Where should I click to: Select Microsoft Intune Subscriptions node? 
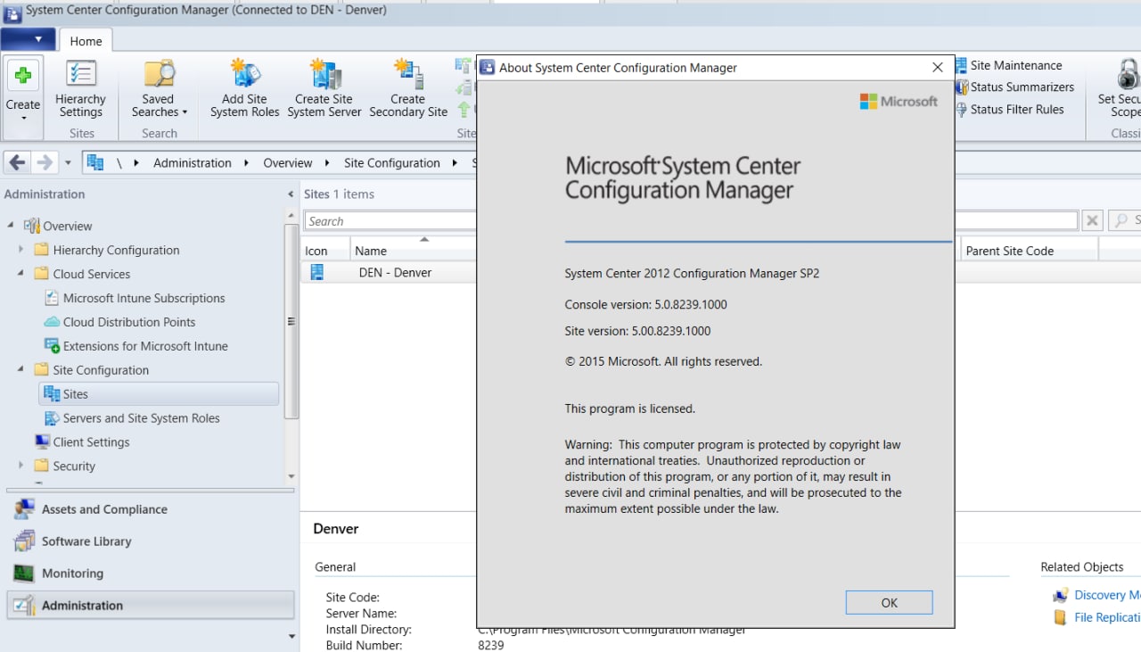pos(135,298)
